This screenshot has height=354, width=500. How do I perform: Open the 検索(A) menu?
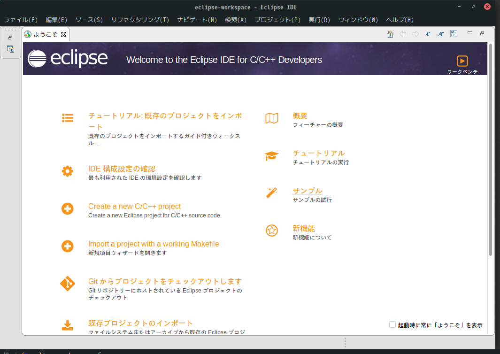[x=236, y=20]
